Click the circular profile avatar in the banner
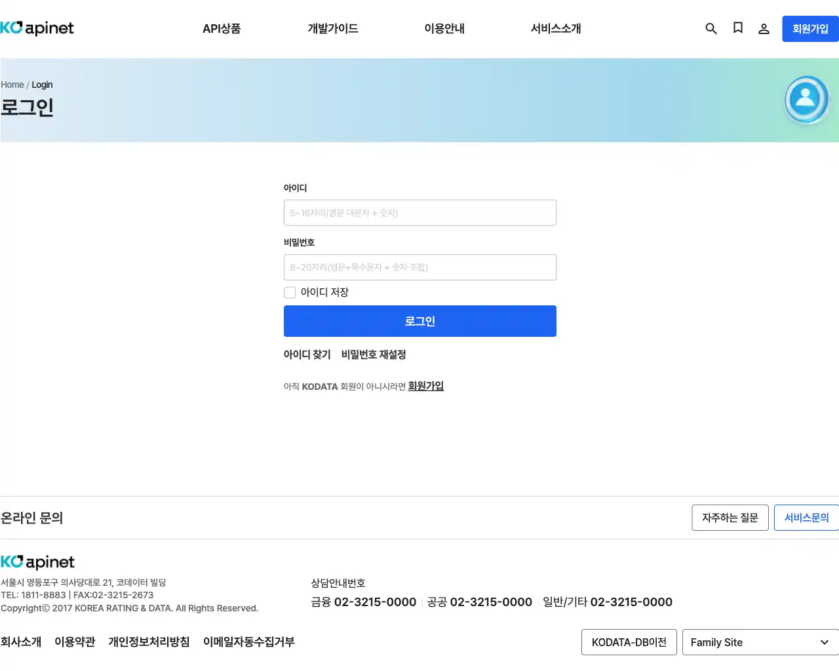Image resolution: width=839 pixels, height=671 pixels. click(806, 99)
